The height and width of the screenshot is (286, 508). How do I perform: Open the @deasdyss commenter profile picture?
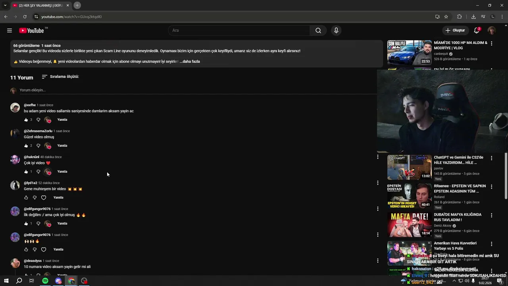coord(15,263)
